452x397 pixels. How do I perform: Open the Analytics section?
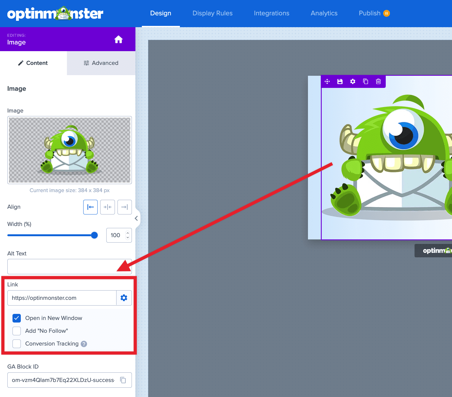[324, 13]
